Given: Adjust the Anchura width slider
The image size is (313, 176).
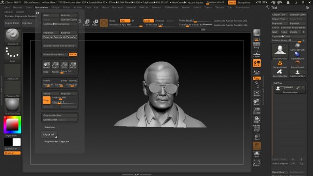Looking at the screenshot, I should (x=64, y=98).
